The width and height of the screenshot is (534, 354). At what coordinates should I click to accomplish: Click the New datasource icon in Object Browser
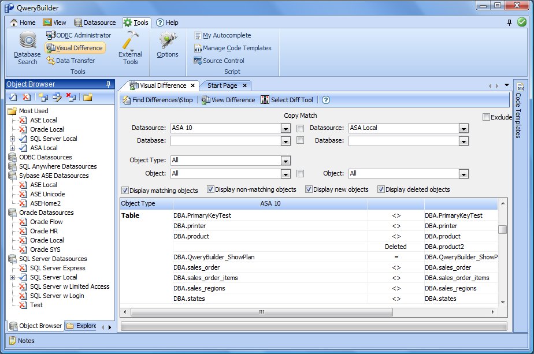point(43,98)
